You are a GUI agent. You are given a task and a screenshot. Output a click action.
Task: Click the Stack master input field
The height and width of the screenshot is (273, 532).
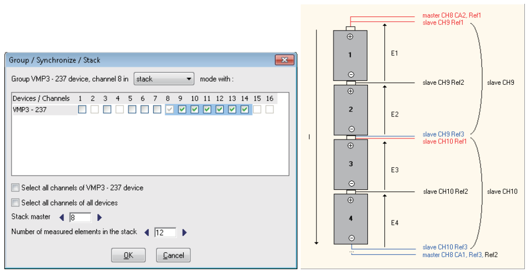click(79, 218)
